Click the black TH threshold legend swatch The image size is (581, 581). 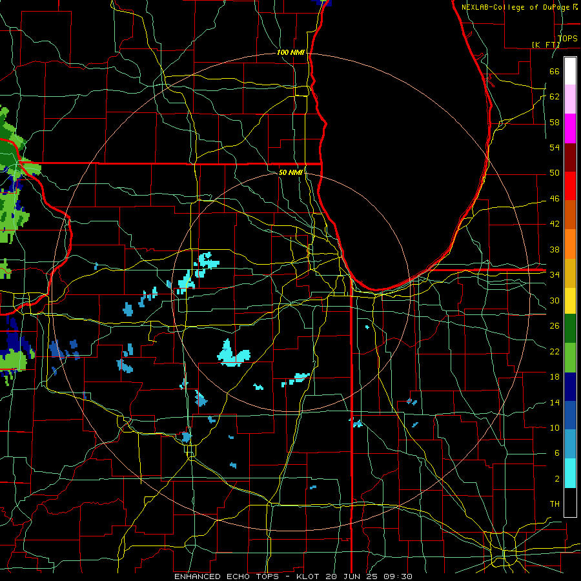570,502
